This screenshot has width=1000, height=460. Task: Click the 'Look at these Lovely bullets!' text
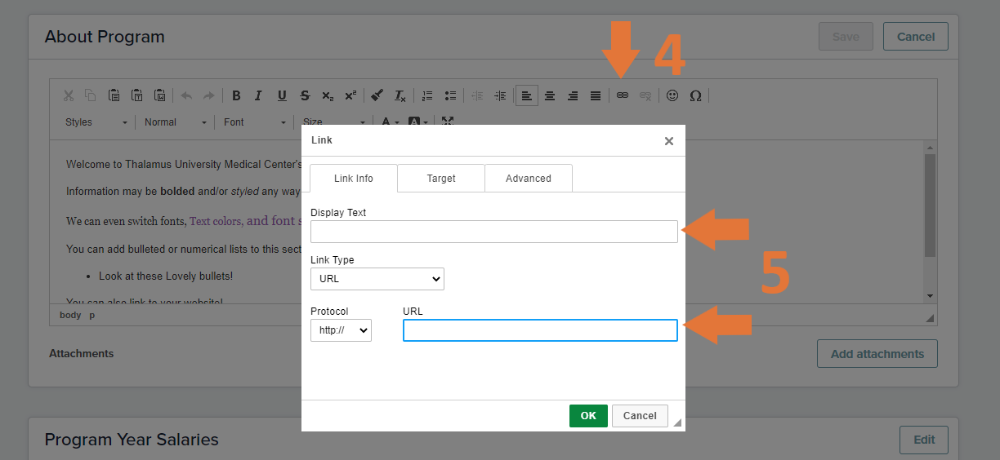[166, 276]
